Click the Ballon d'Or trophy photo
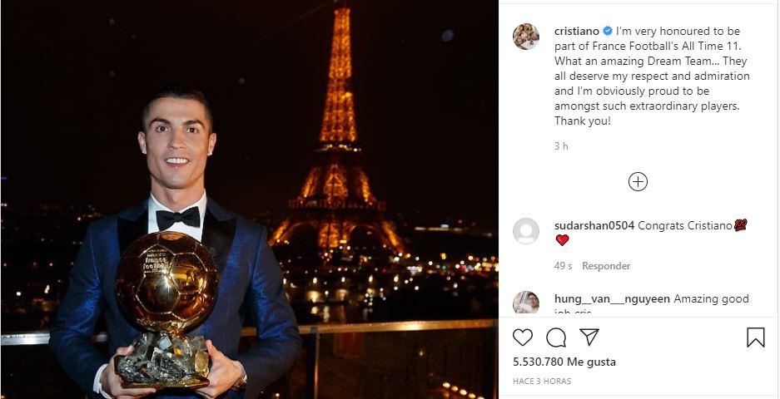The width and height of the screenshot is (780, 399). (166, 309)
